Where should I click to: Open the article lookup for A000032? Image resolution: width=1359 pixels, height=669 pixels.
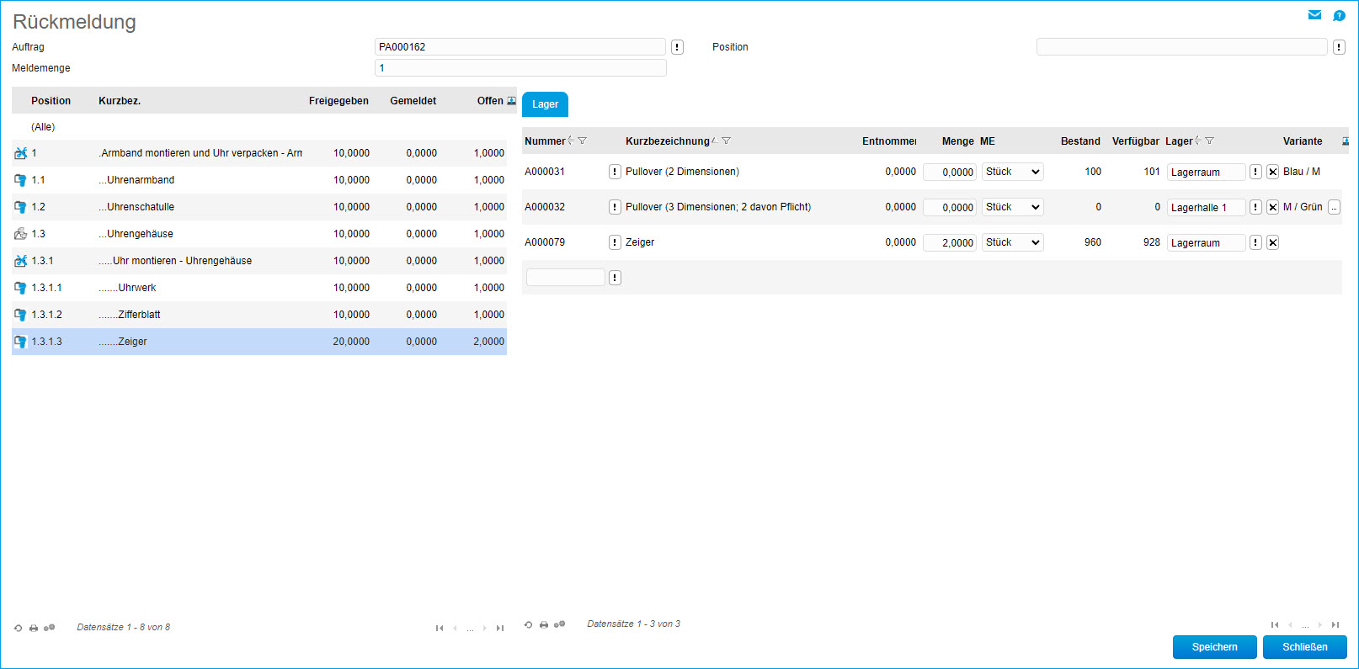click(615, 207)
